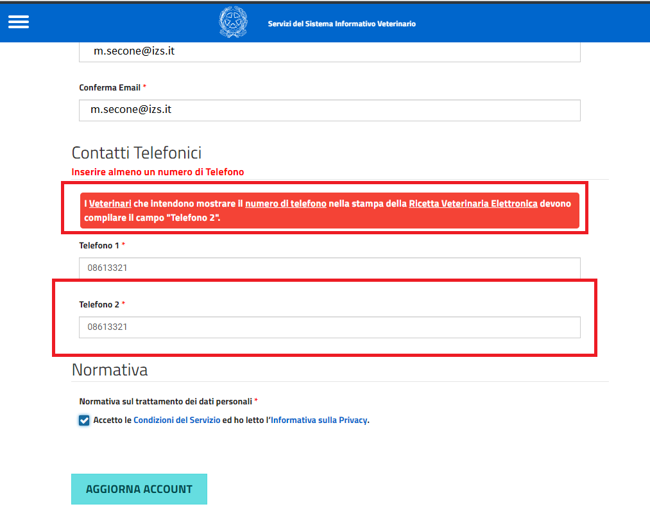Screen dimensions: 650x509
Task: Click the Italian Republic emblem logo
Action: [x=233, y=22]
